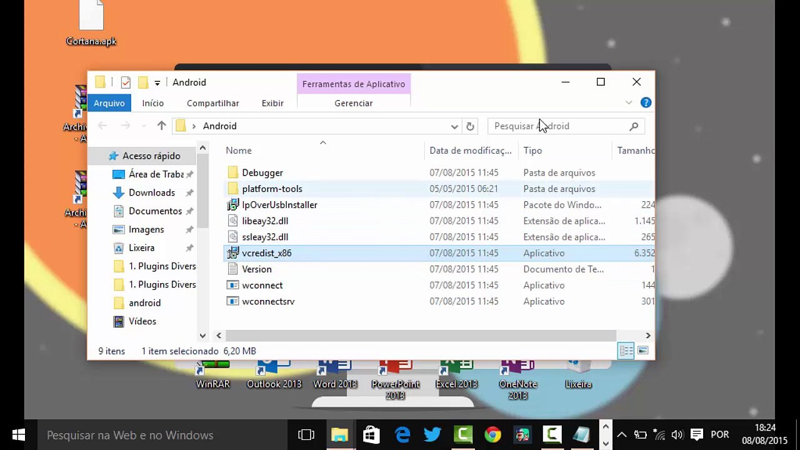Screen dimensions: 800x450
Task: Open the Lixeira desktop icon
Action: 578,375
